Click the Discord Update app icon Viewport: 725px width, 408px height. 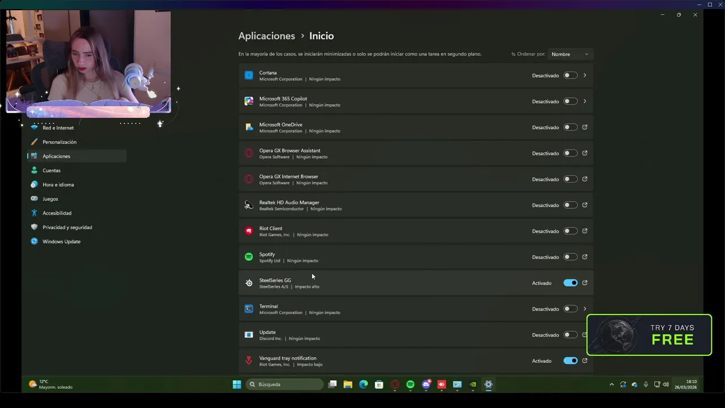(x=249, y=335)
